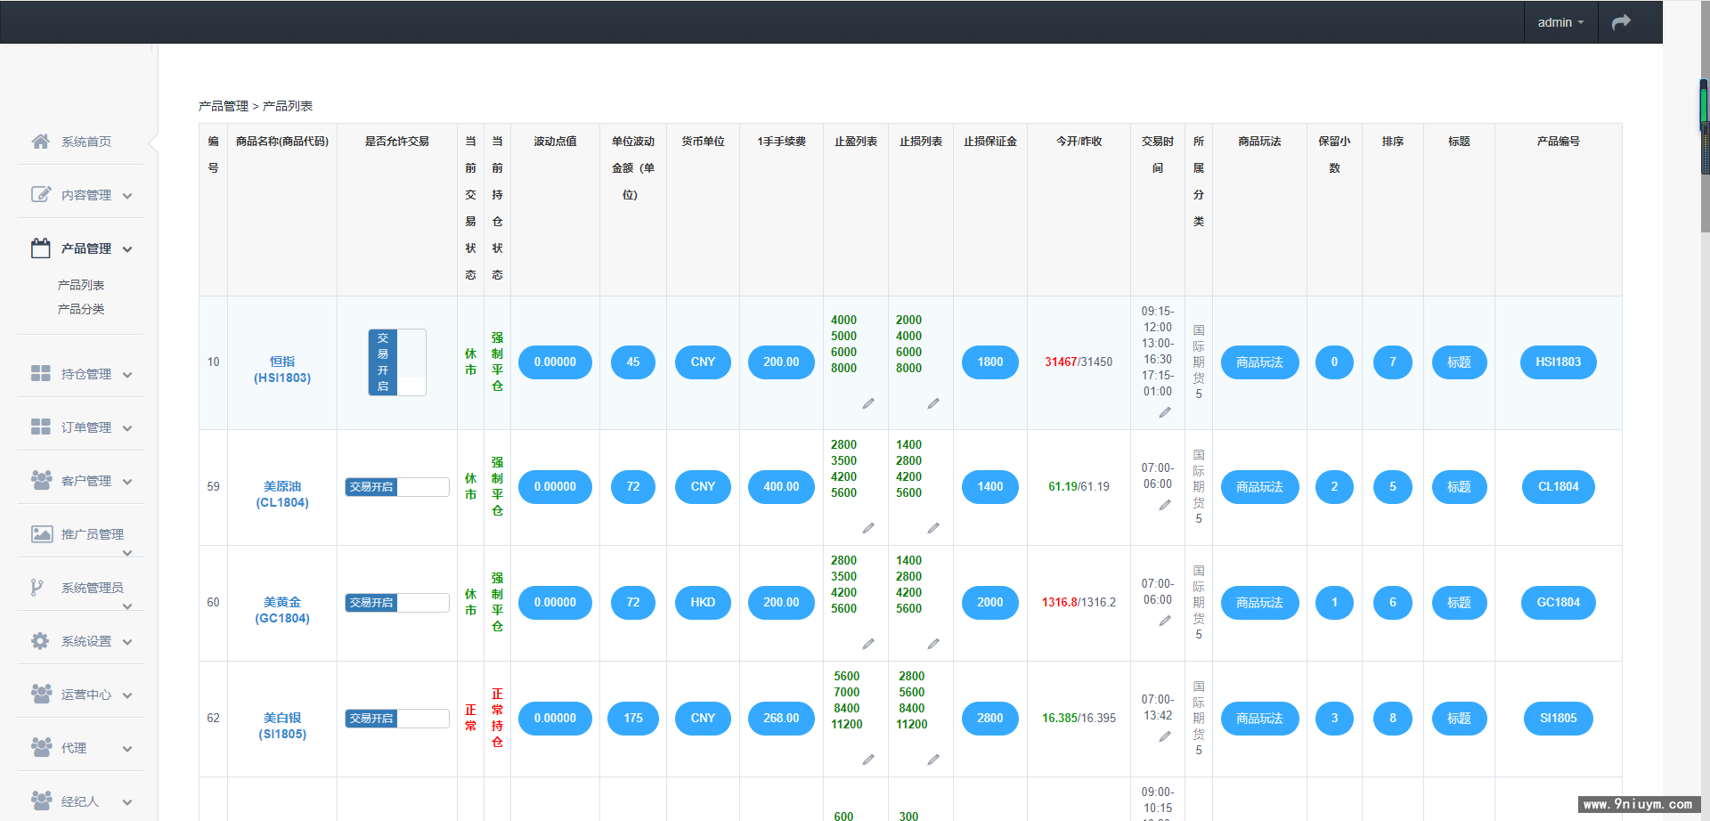Edit trading time pencil for 美黄金 row
Viewport: 1710px width, 821px height.
1165,621
